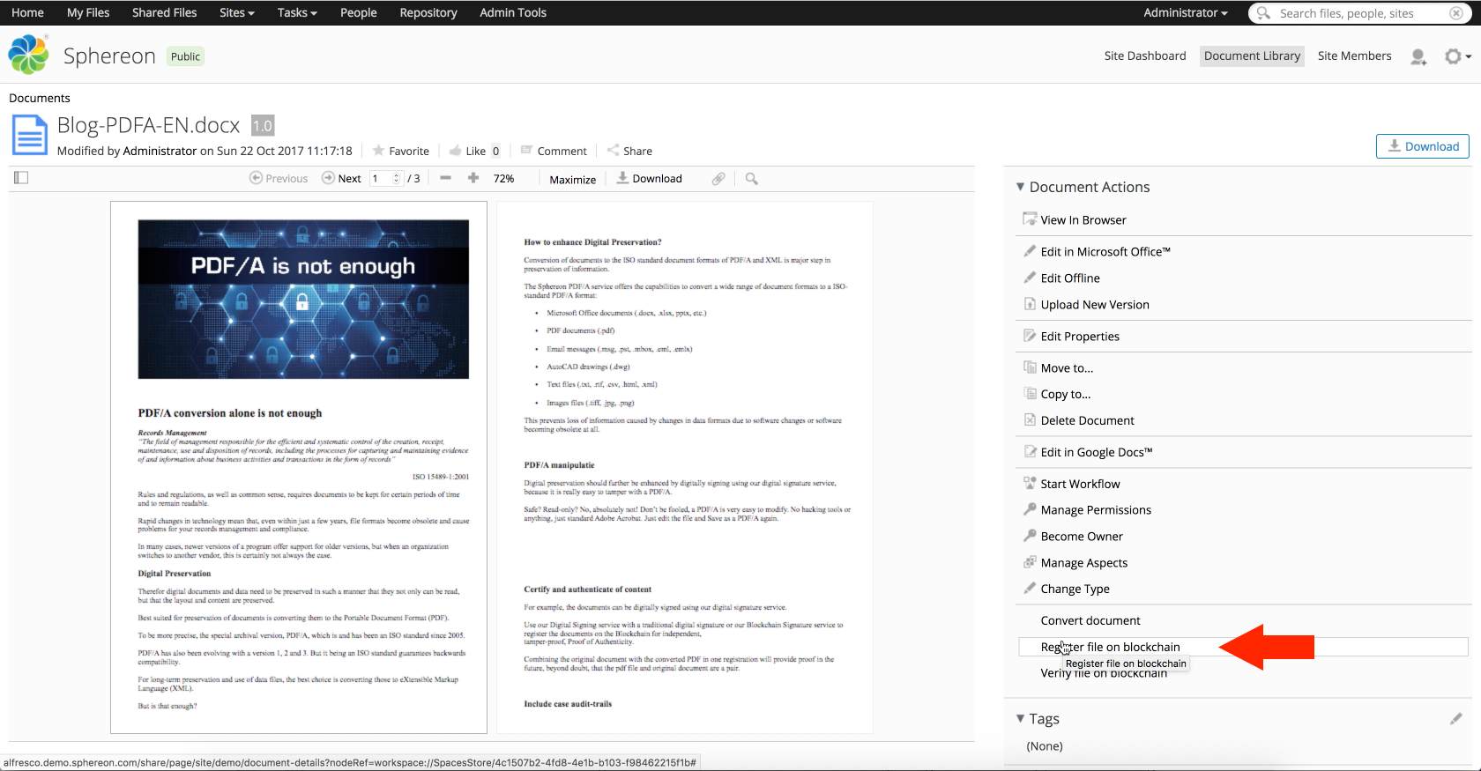This screenshot has height=771, width=1481.
Task: Open Repository in navigation bar
Action: (428, 12)
